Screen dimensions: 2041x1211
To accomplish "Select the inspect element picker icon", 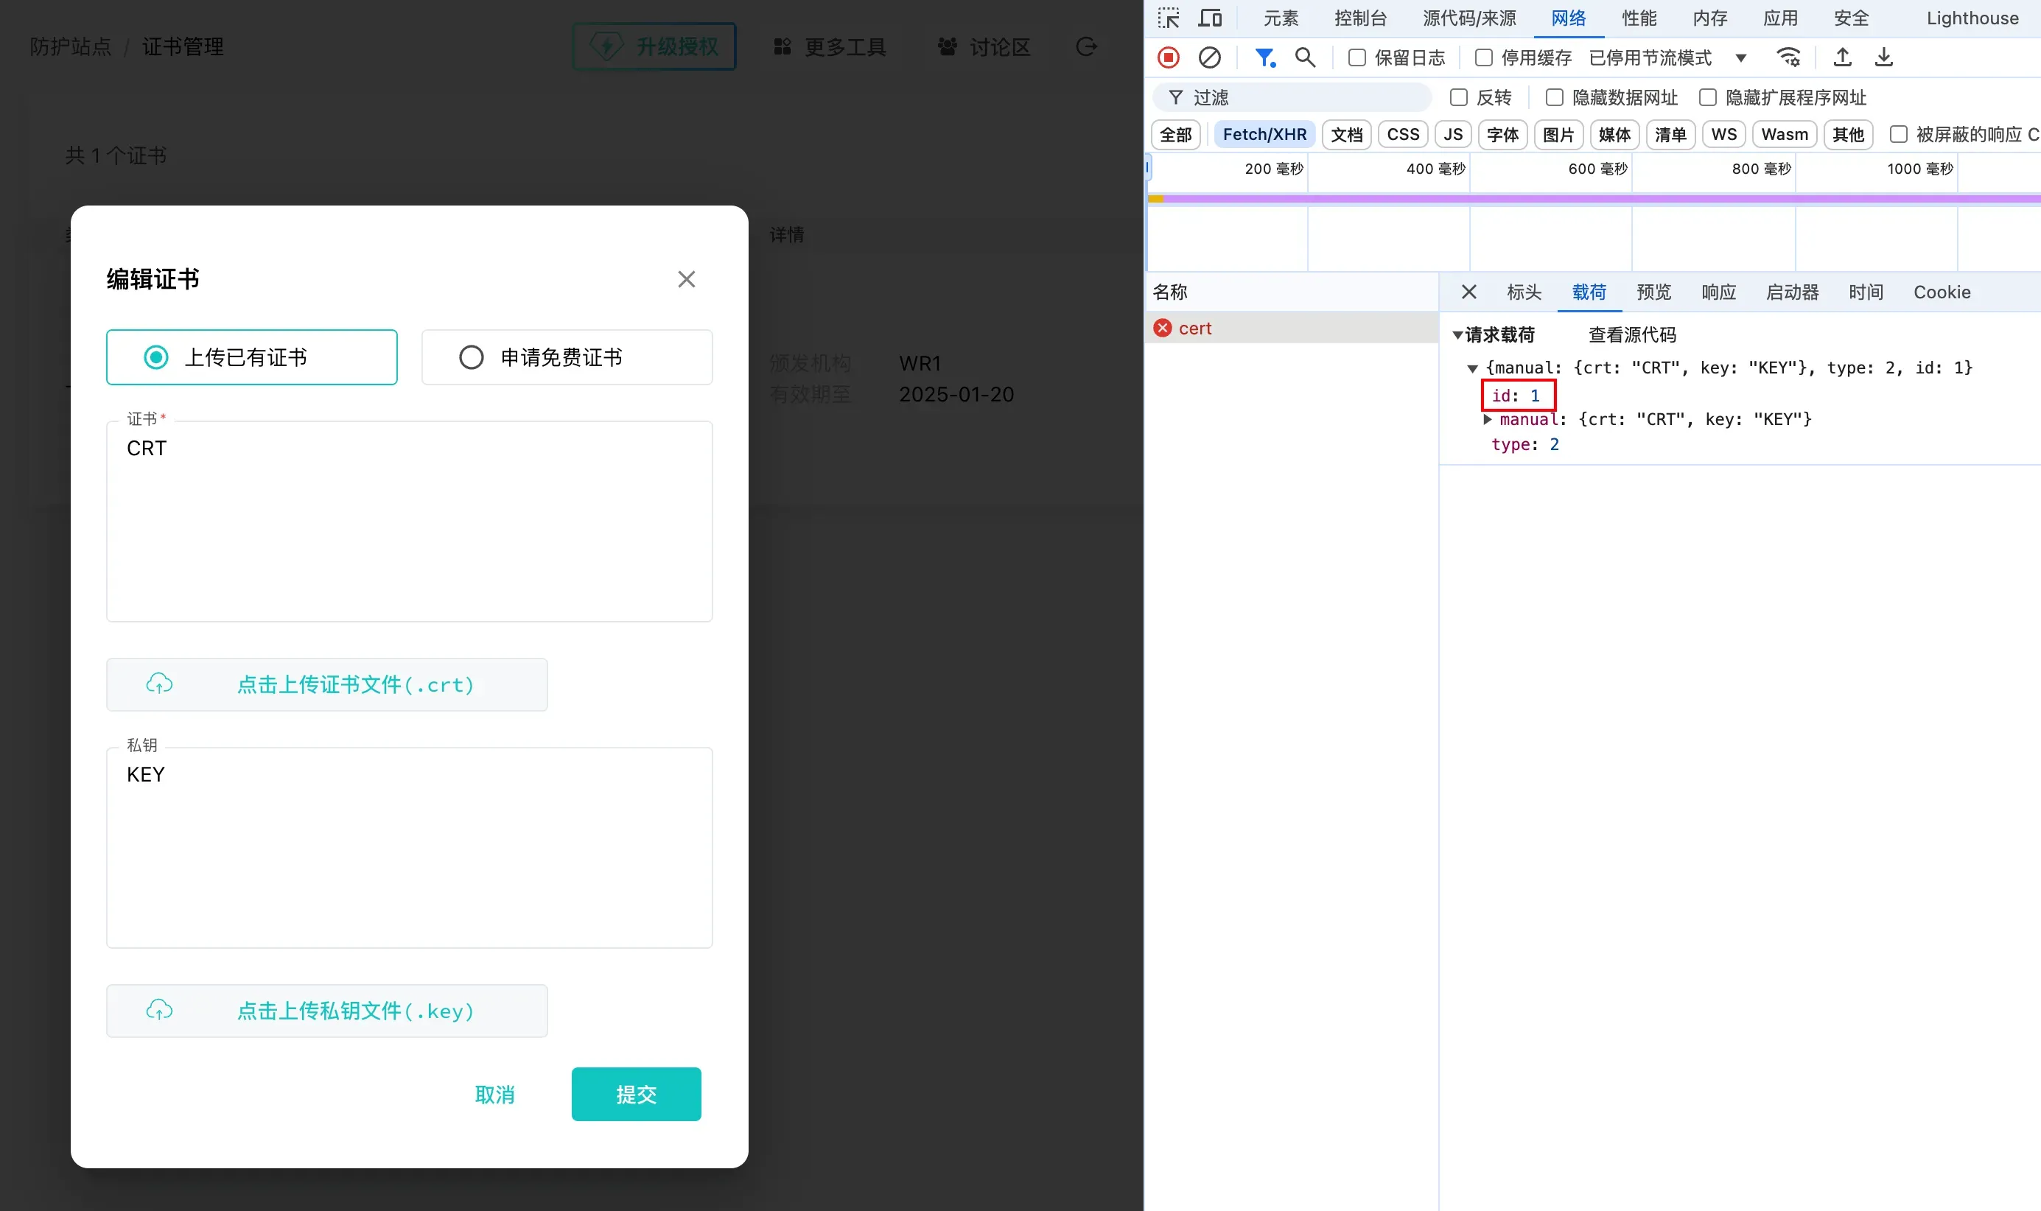I will pos(1168,18).
